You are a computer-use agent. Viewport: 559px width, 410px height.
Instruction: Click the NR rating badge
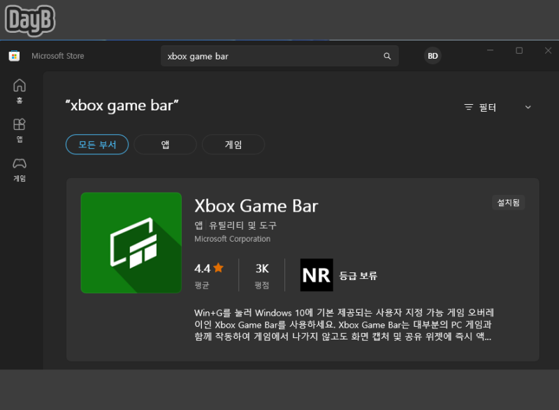pyautogui.click(x=317, y=274)
